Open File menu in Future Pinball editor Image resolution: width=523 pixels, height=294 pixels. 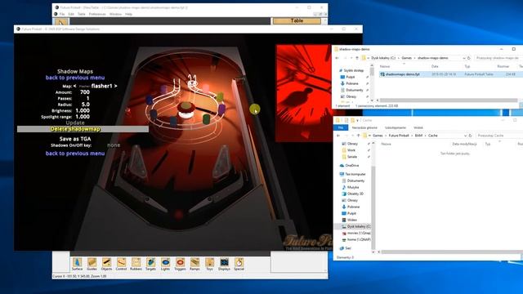click(x=62, y=15)
